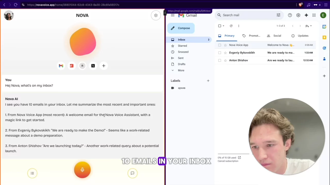Open the We are ready to make email
The height and width of the screenshot is (185, 330).
click(266, 53)
